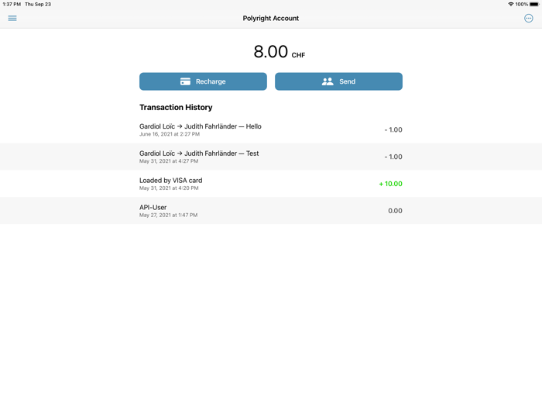Image resolution: width=542 pixels, height=407 pixels.
Task: Select the 8.00 CHF balance
Action: point(280,52)
